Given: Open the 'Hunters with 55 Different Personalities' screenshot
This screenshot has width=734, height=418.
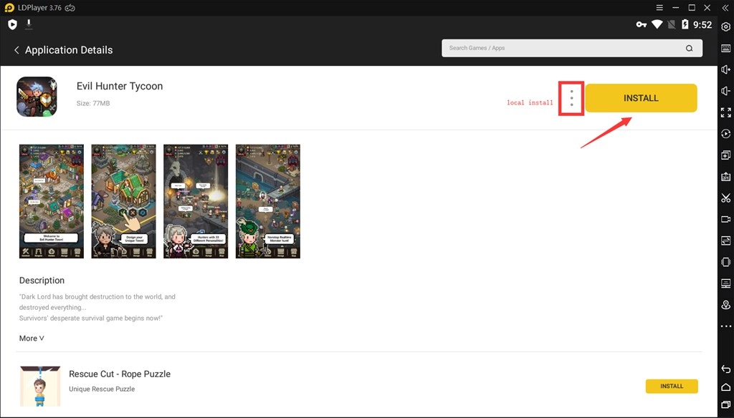Looking at the screenshot, I should tap(196, 202).
